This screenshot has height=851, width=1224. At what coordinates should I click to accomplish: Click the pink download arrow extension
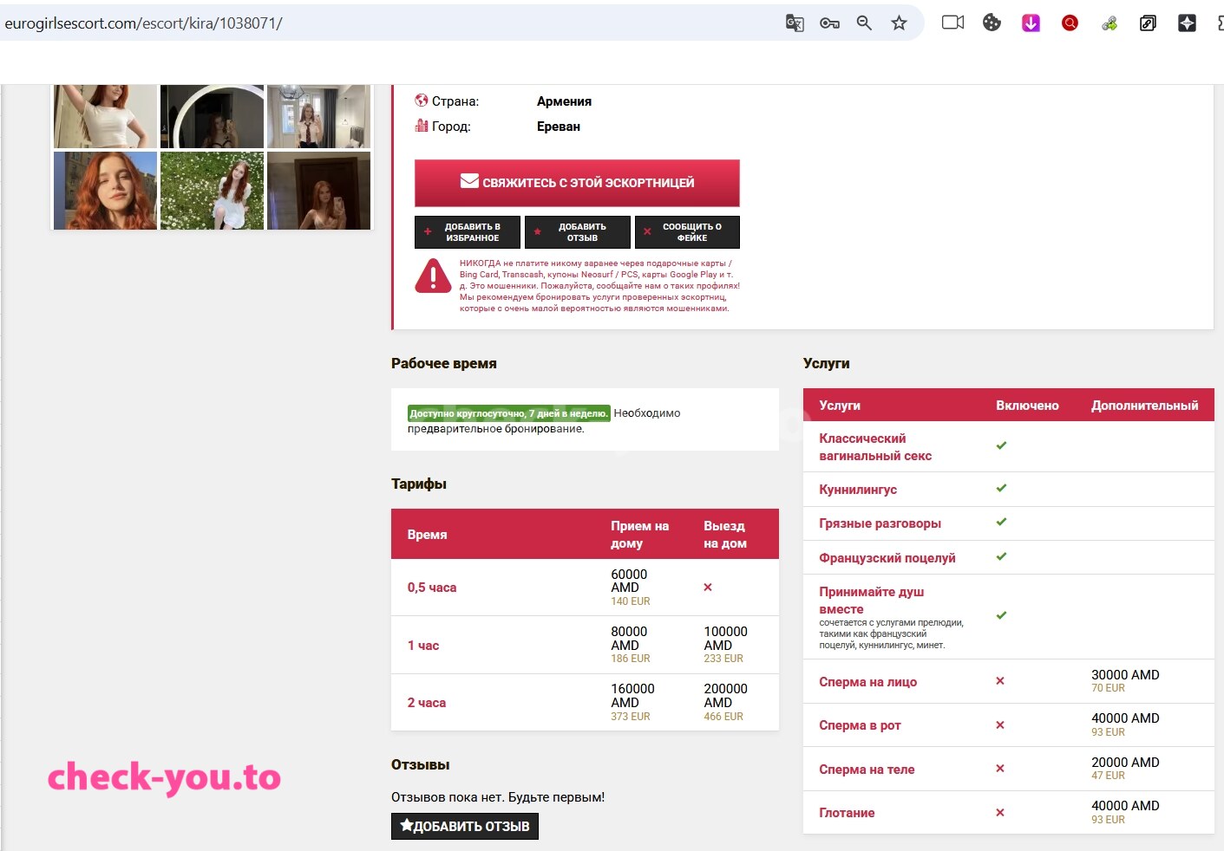pyautogui.click(x=1031, y=23)
